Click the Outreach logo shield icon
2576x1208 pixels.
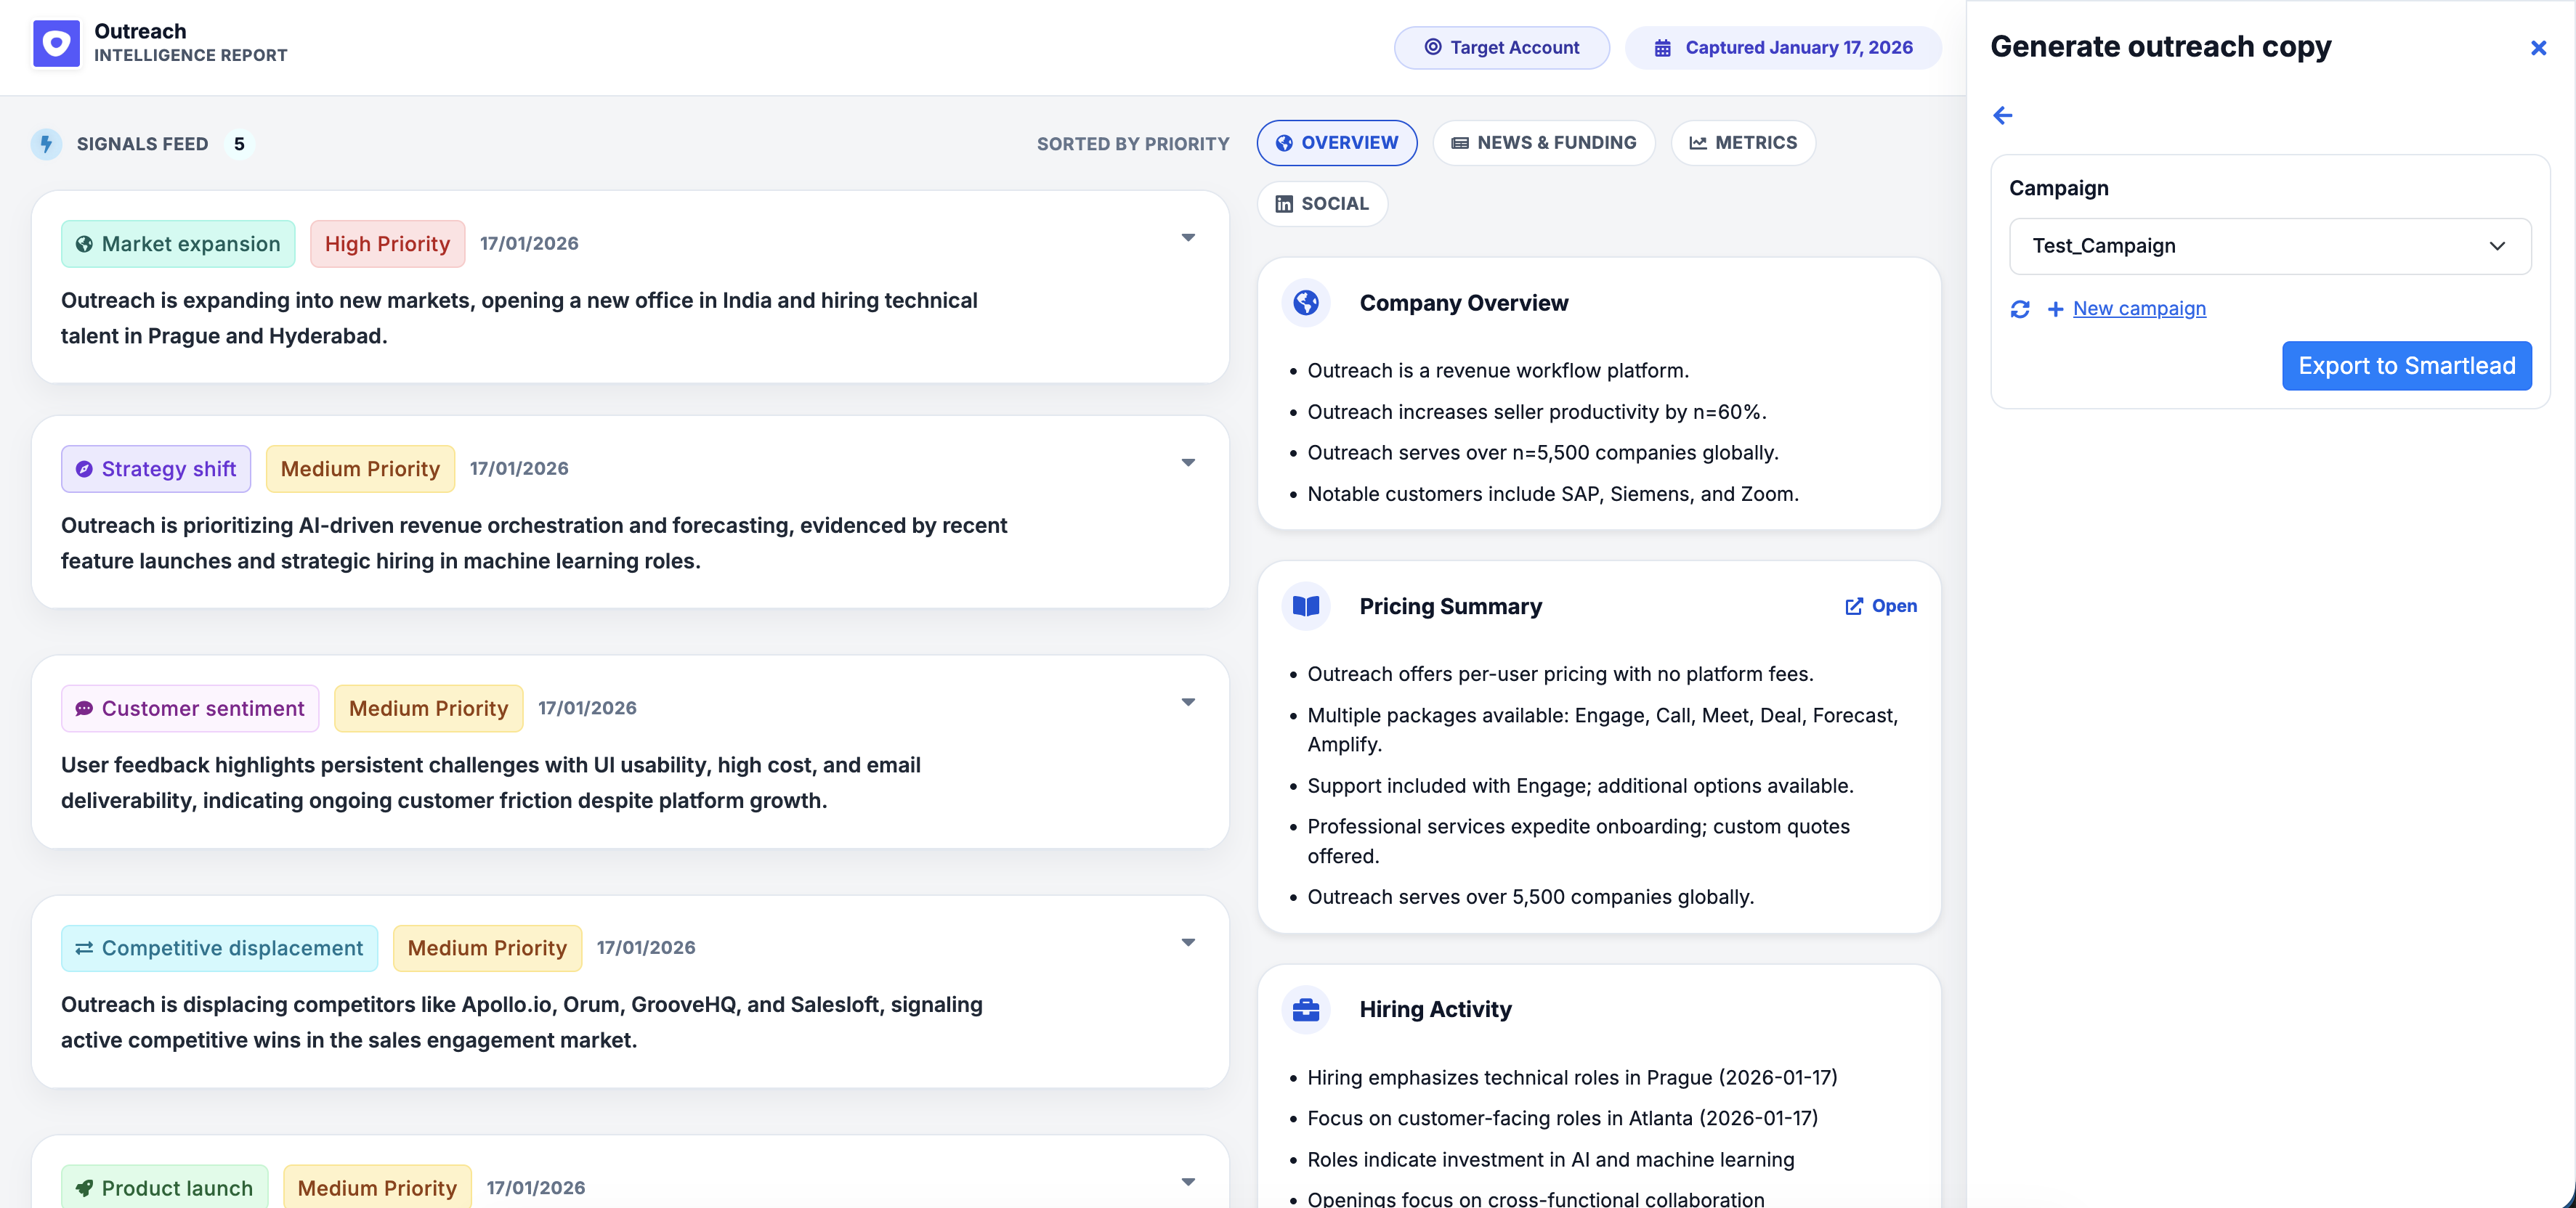(56, 43)
